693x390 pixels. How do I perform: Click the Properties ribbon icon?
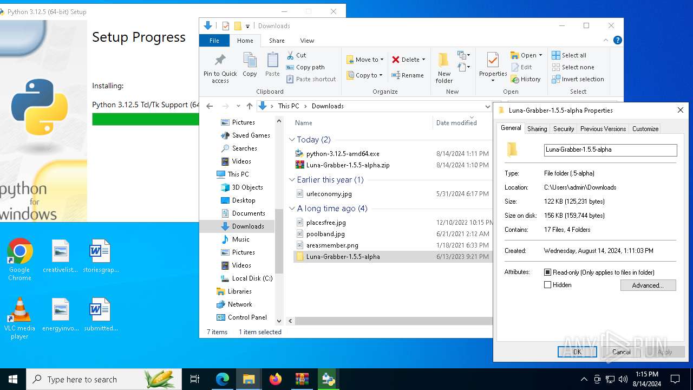click(x=493, y=60)
